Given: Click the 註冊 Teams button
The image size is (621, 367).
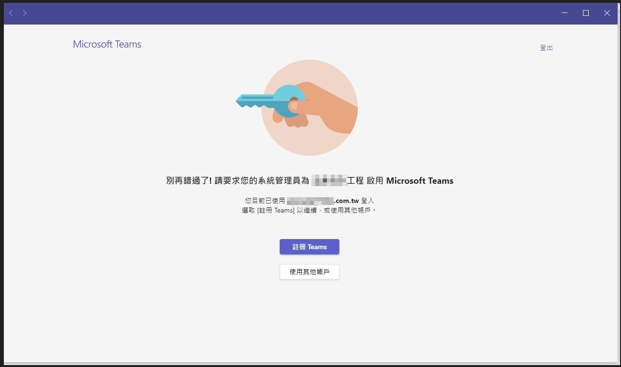Looking at the screenshot, I should [x=310, y=247].
